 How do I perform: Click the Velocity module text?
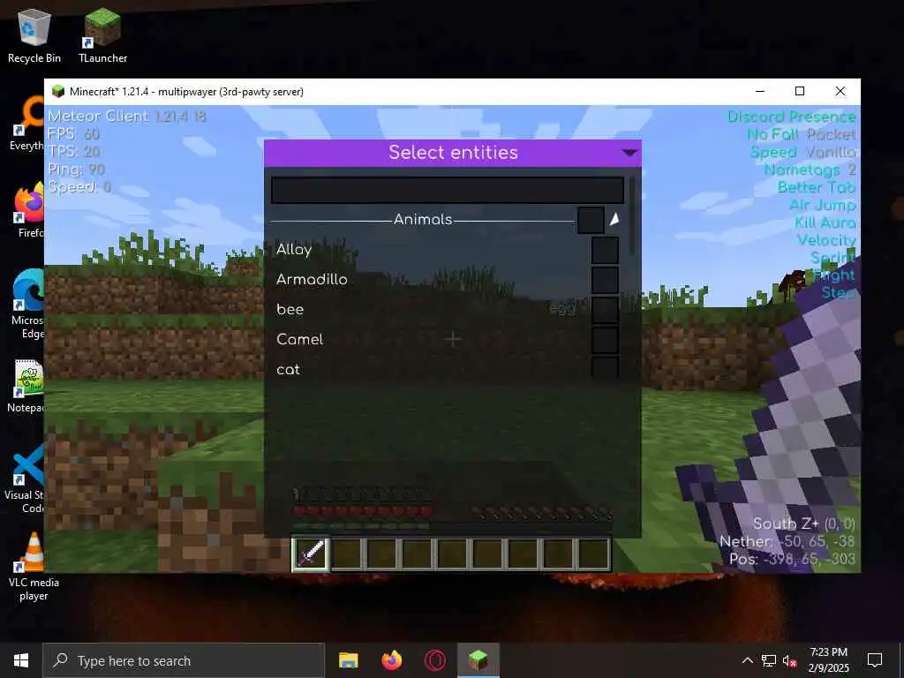826,240
